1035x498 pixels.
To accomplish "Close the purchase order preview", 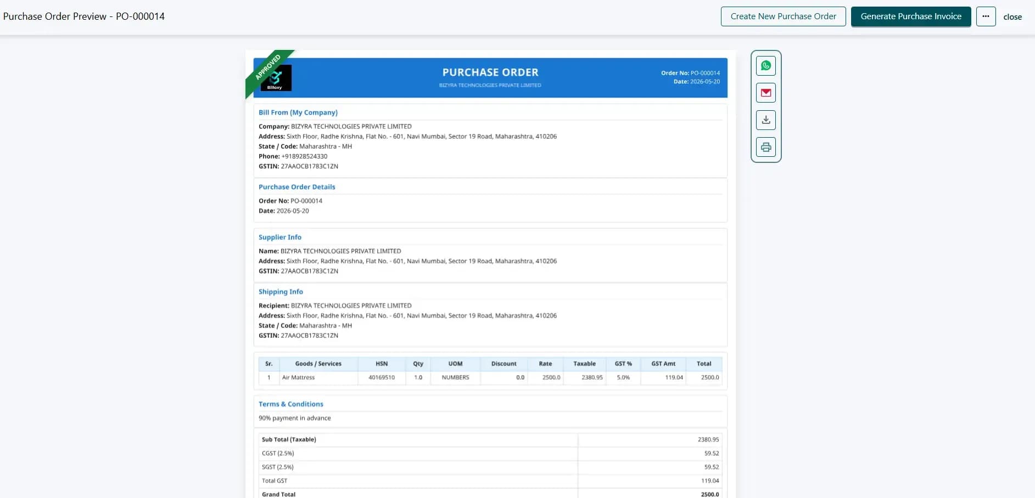I will [x=1012, y=17].
